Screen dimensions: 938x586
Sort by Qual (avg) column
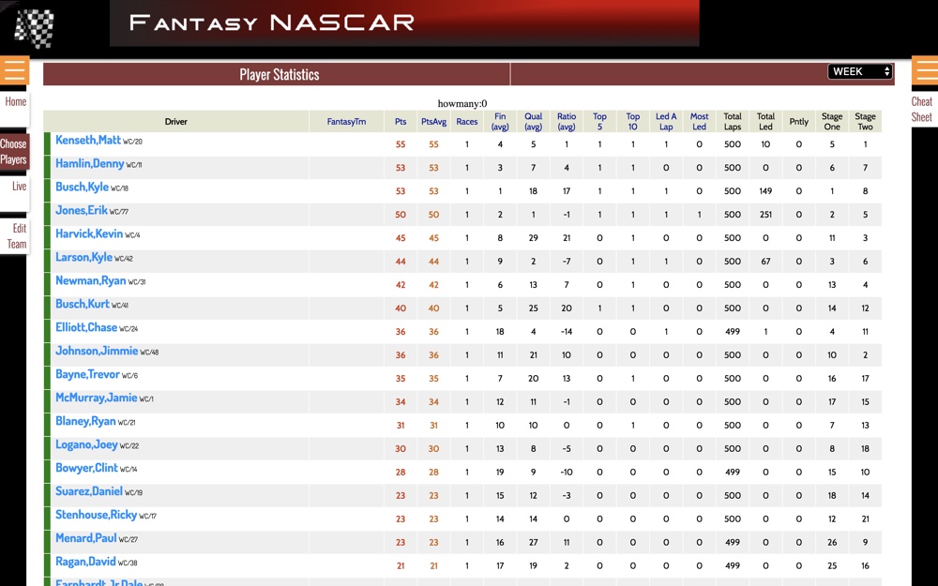coord(533,121)
